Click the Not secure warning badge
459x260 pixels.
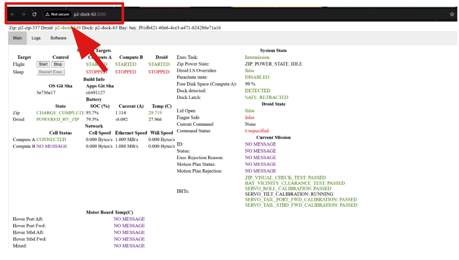[58, 14]
